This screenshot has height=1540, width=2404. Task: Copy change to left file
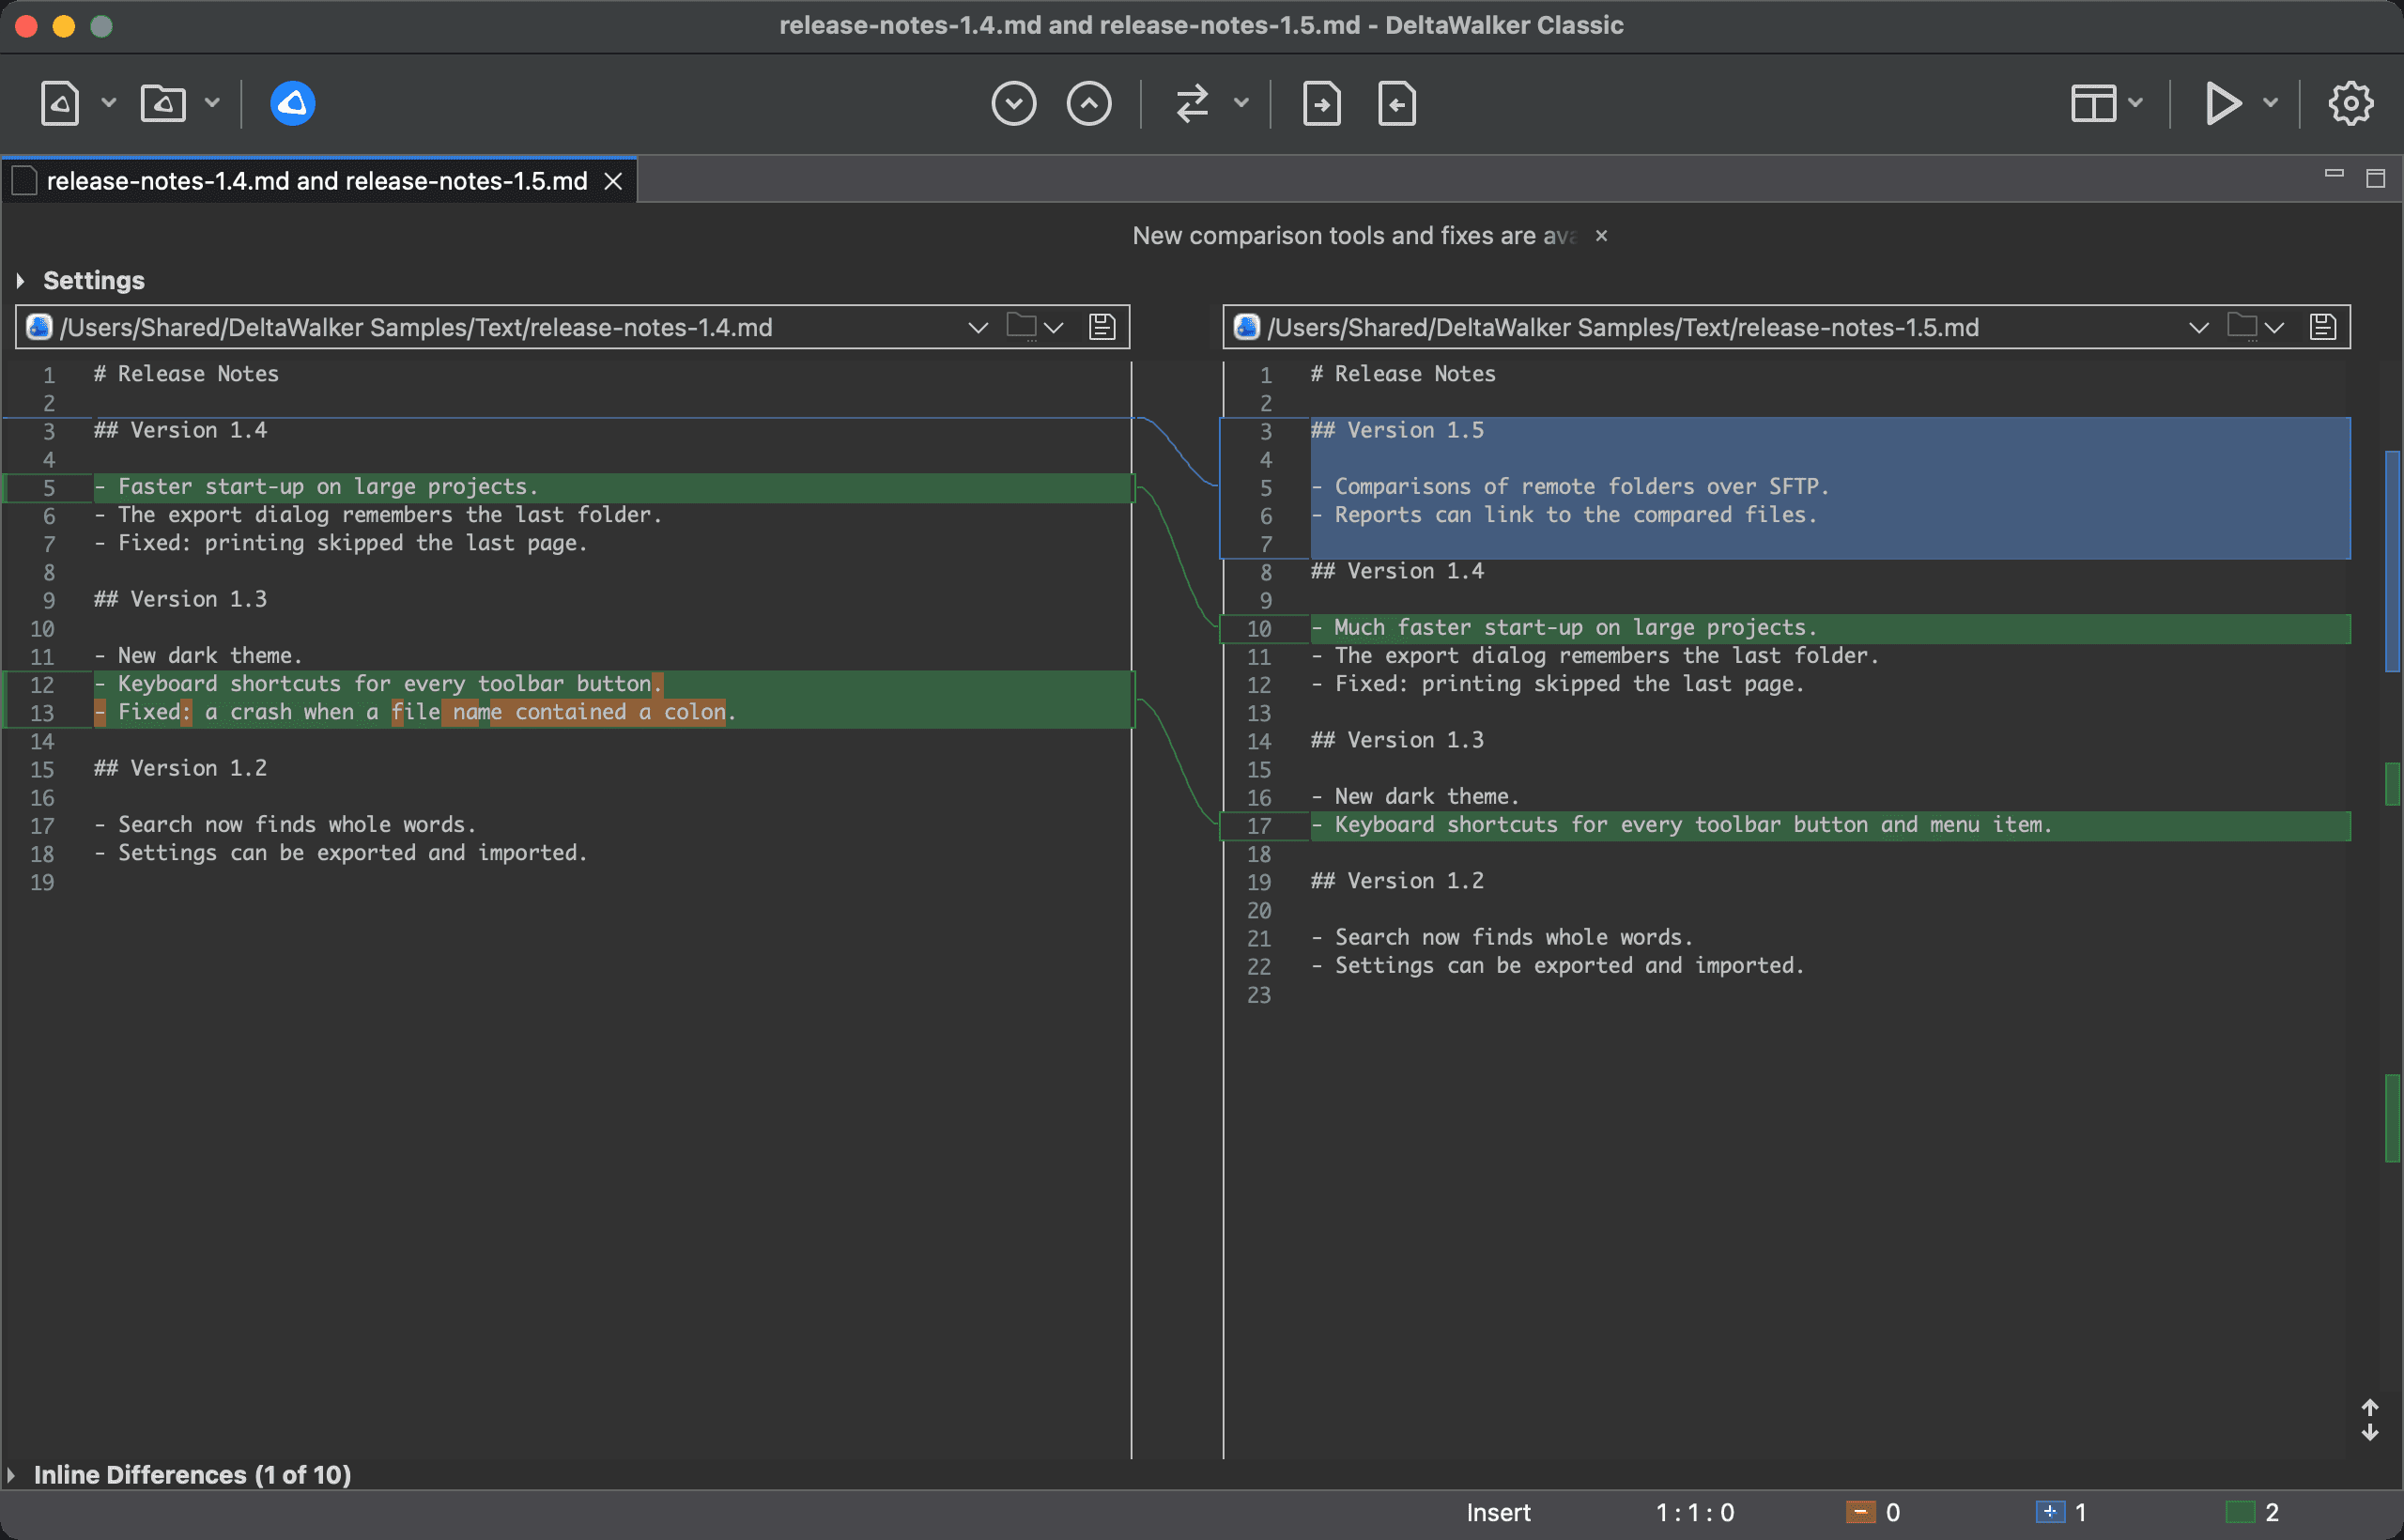1396,103
